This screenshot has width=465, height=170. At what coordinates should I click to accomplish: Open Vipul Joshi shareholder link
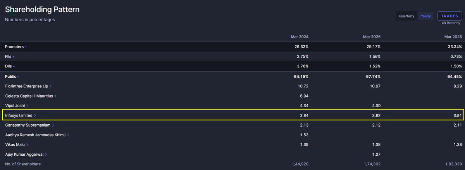click(x=17, y=105)
